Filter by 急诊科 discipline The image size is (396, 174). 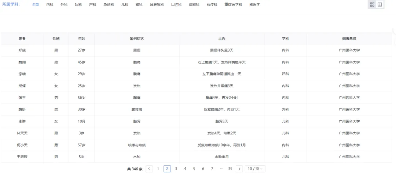pos(109,4)
